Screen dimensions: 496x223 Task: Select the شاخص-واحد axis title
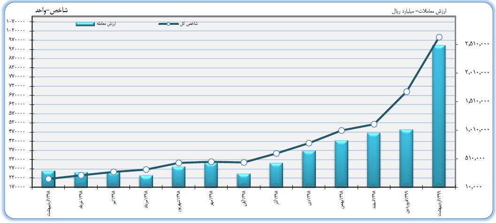49,10
